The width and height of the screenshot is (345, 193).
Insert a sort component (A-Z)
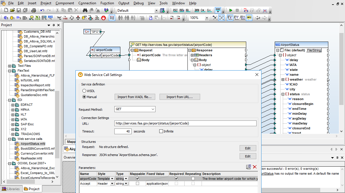tap(72, 18)
